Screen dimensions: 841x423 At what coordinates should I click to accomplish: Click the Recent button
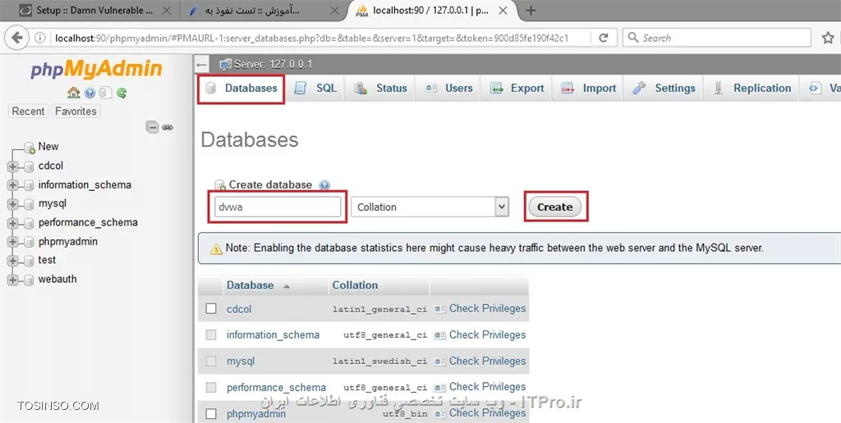[x=28, y=111]
